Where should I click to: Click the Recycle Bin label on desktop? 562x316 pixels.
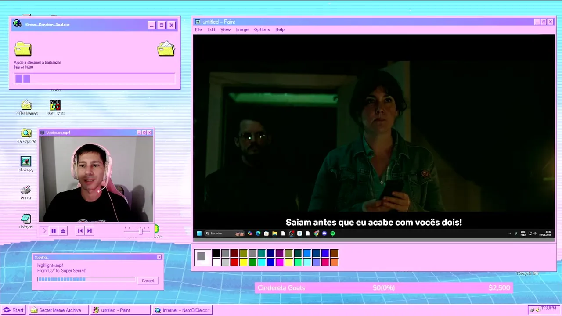click(527, 273)
